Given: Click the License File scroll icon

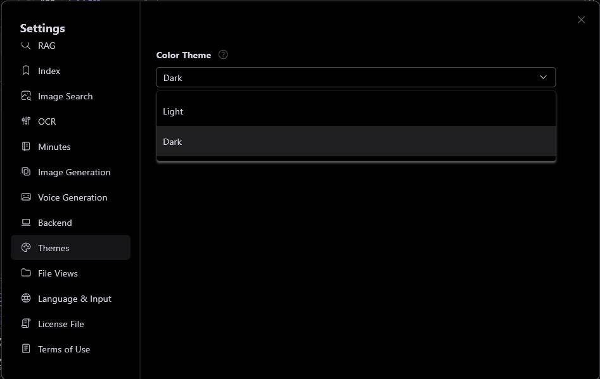Looking at the screenshot, I should click(25, 323).
